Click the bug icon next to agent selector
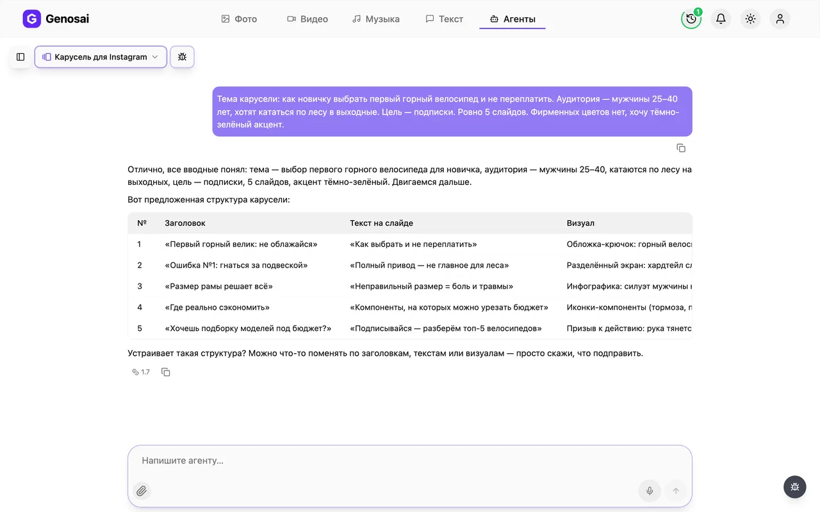This screenshot has height=512, width=820. [x=182, y=57]
